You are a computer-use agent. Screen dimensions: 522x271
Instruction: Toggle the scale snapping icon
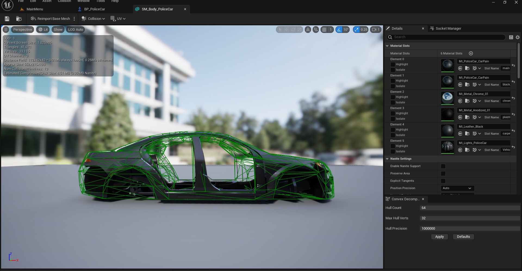(356, 30)
